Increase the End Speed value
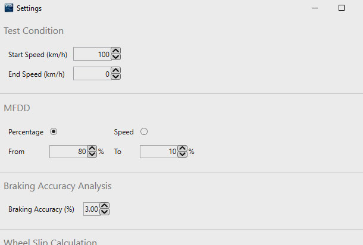 [116, 70]
